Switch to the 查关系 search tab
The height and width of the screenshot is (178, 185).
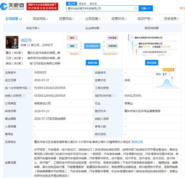click(93, 4)
